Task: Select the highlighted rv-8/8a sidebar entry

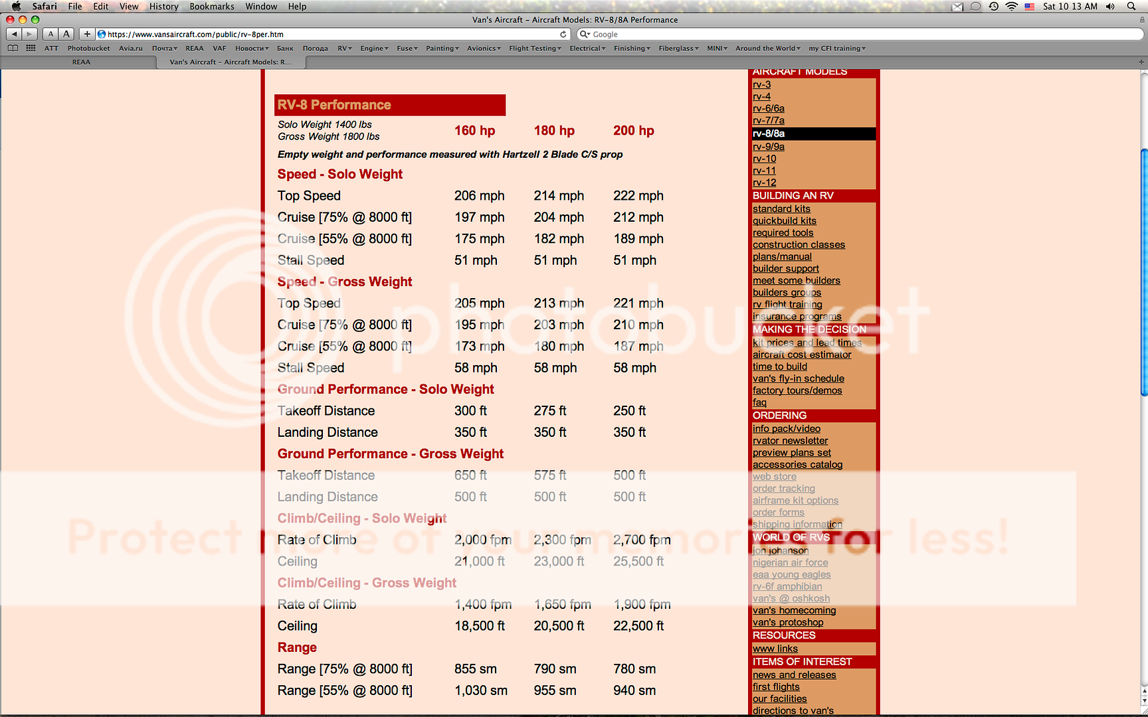Action: pyautogui.click(x=813, y=133)
